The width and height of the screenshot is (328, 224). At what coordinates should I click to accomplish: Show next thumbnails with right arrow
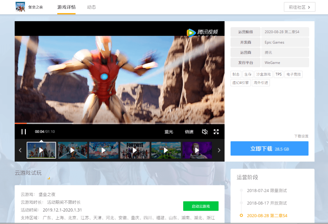click(x=219, y=150)
